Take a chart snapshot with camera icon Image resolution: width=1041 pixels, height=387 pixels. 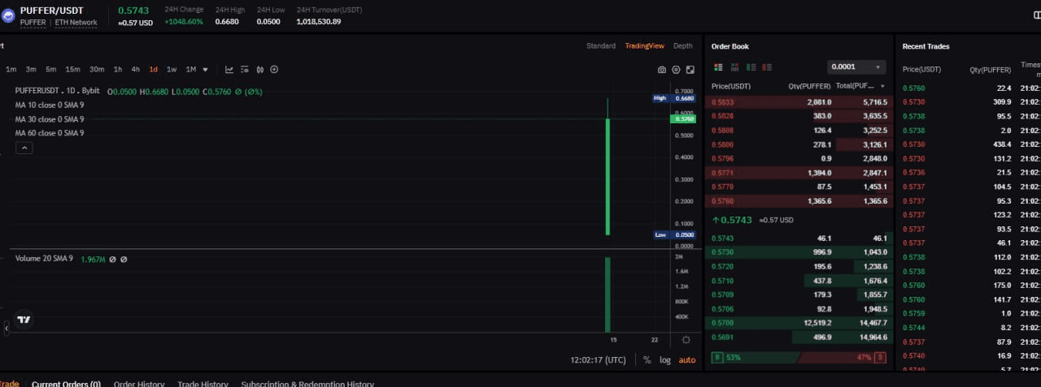click(x=662, y=70)
